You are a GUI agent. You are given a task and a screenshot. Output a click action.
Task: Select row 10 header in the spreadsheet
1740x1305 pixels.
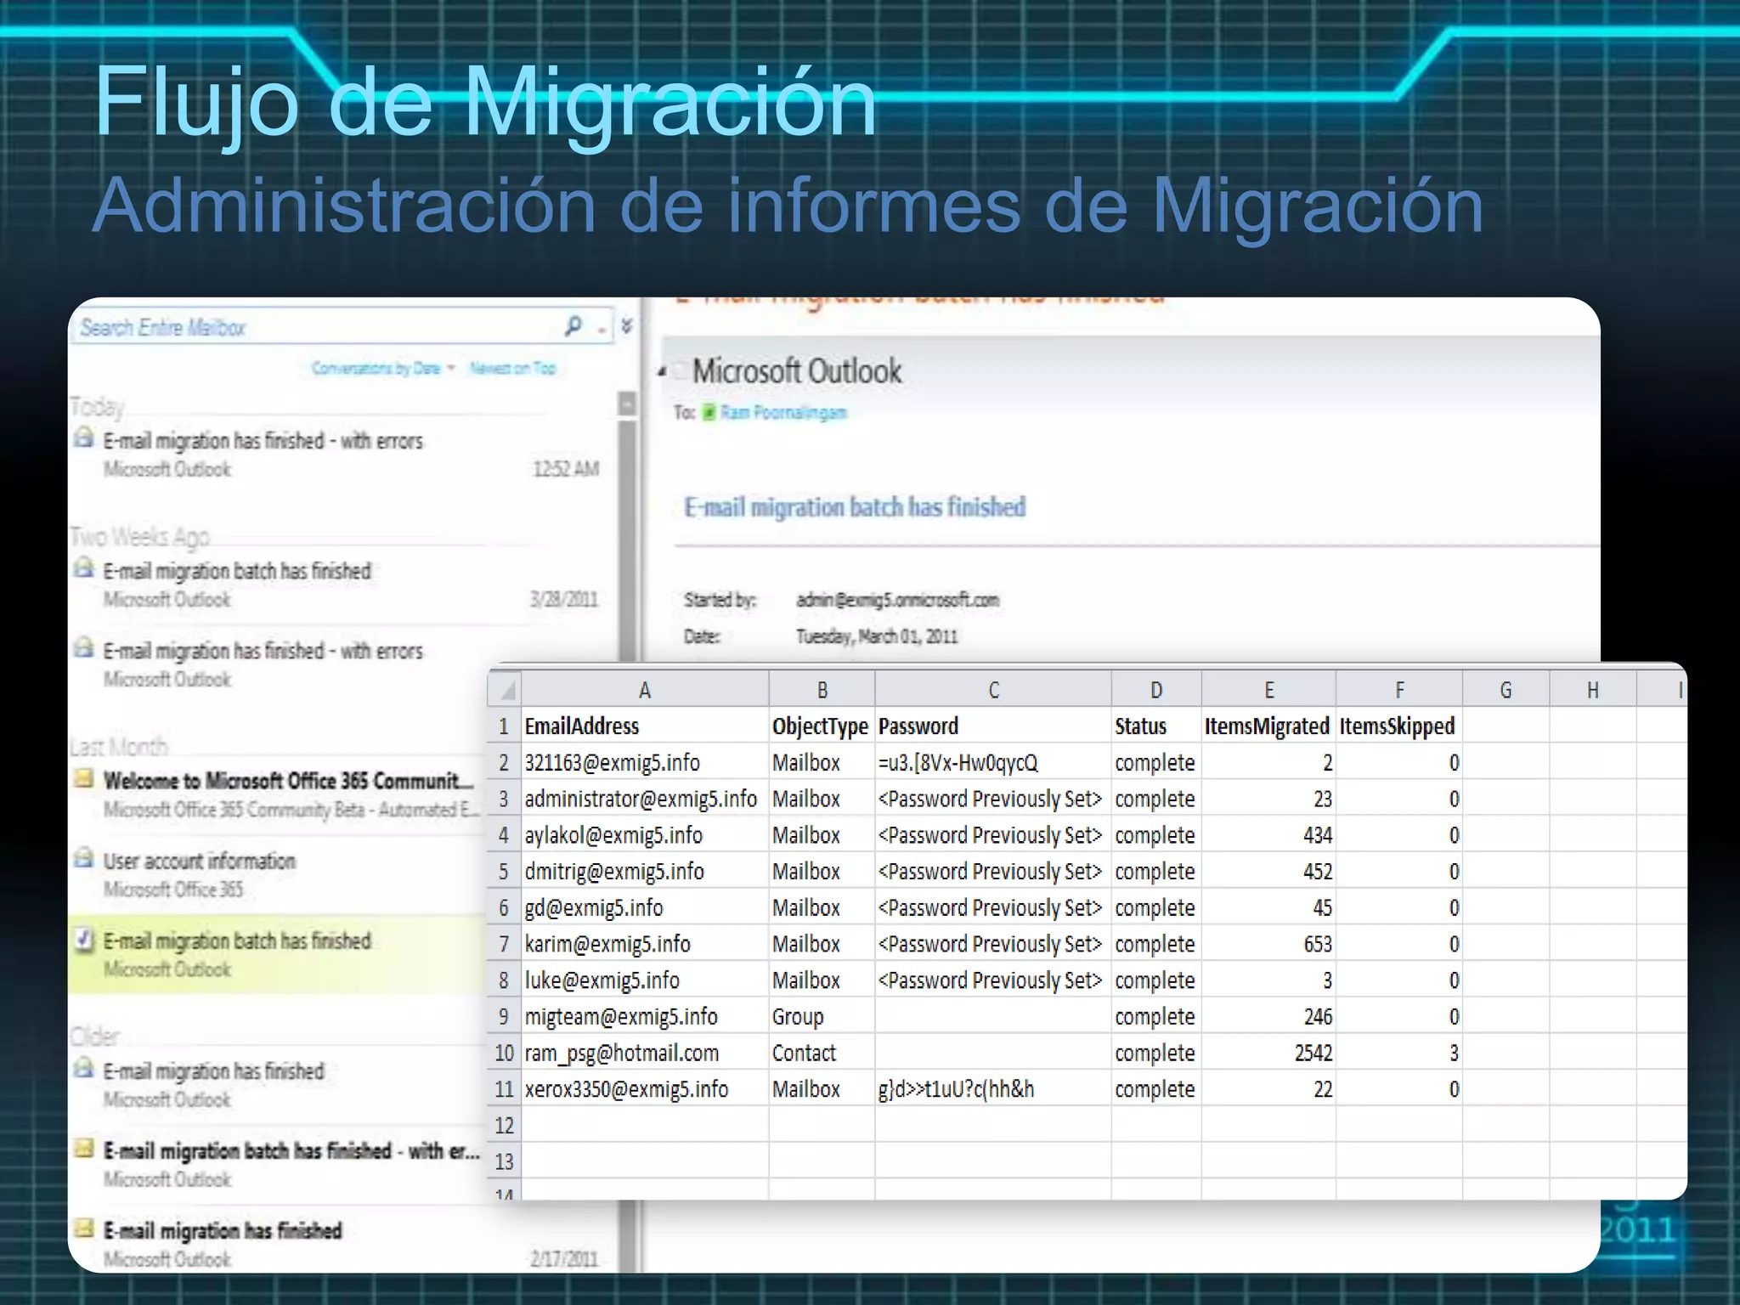pos(504,1054)
